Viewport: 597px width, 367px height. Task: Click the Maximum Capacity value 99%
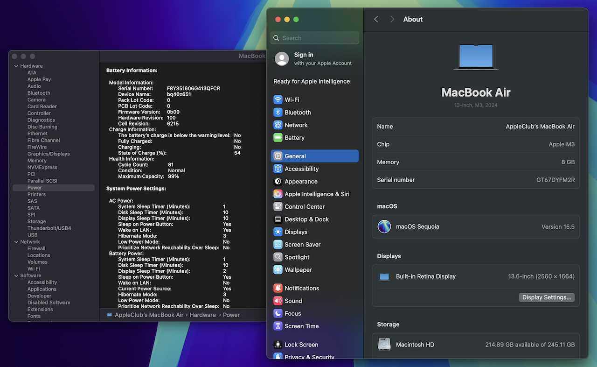[174, 176]
